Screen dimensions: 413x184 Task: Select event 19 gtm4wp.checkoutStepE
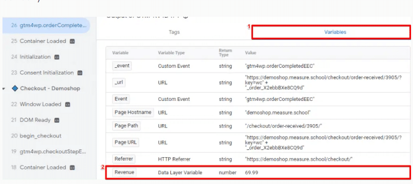49,152
